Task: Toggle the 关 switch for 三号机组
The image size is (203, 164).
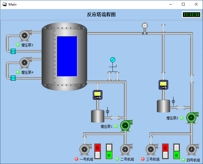Action: coord(165,151)
